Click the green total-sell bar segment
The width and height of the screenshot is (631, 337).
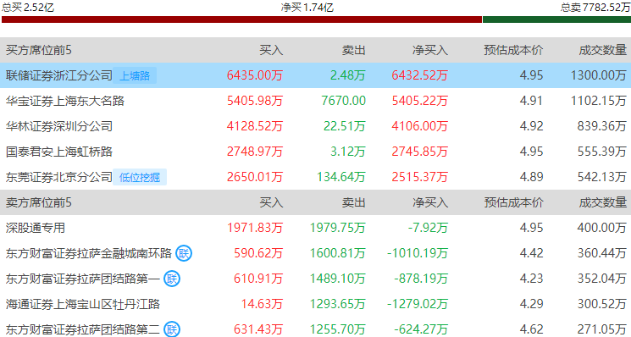[556, 19]
